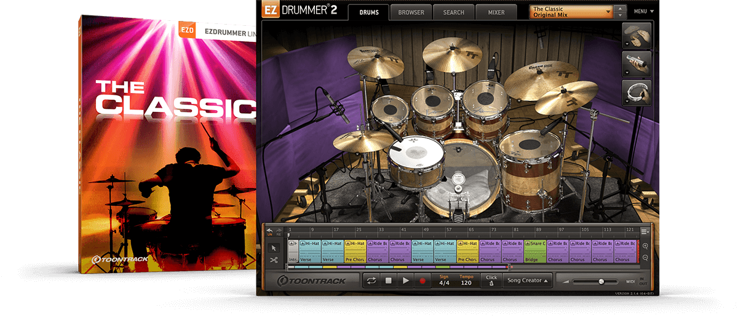The width and height of the screenshot is (738, 318).
Task: Enable the record button
Action: (423, 280)
